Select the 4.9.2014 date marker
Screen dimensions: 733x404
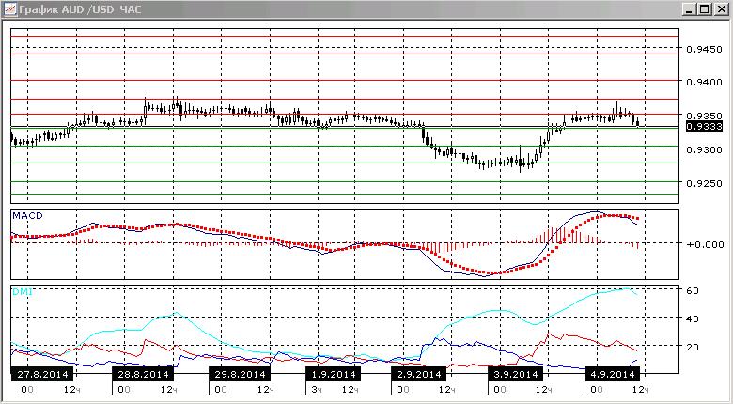(x=612, y=375)
